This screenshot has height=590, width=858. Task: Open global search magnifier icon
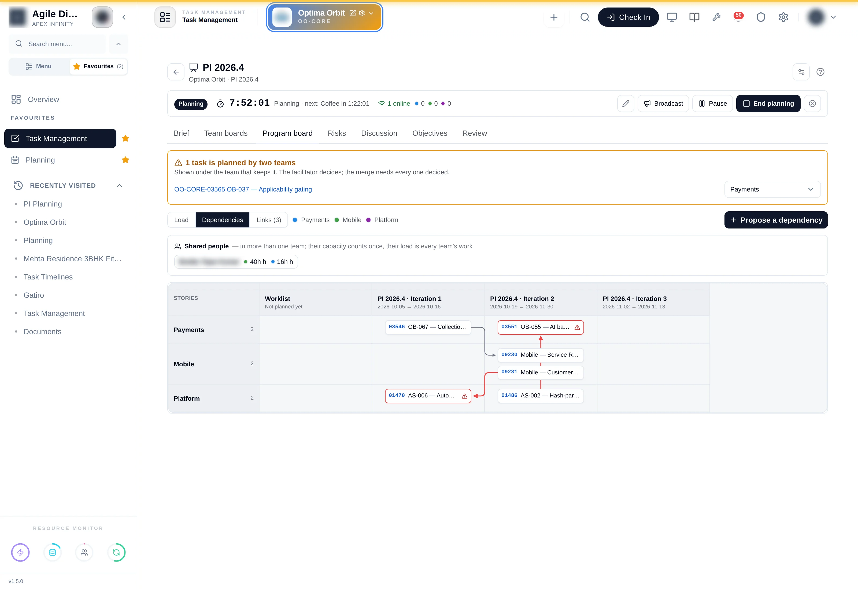(585, 17)
